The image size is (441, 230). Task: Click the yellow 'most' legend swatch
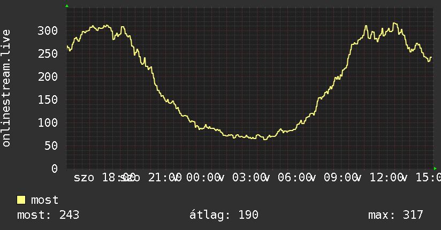tap(21, 200)
